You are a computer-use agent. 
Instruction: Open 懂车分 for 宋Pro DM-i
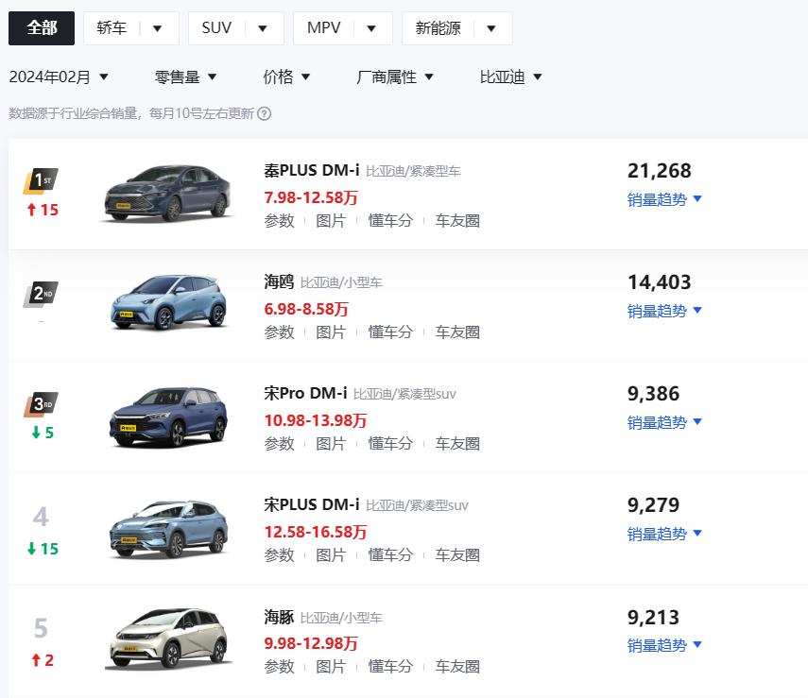[x=390, y=444]
